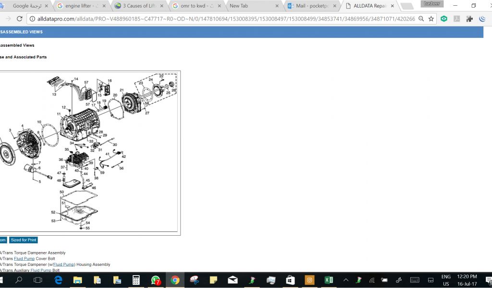Click the green eye extension icon
Viewport: 492px width, 288px height.
pos(444,19)
